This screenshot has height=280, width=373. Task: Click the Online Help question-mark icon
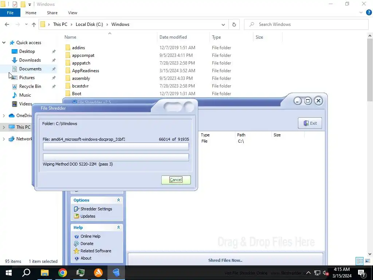coord(76,236)
